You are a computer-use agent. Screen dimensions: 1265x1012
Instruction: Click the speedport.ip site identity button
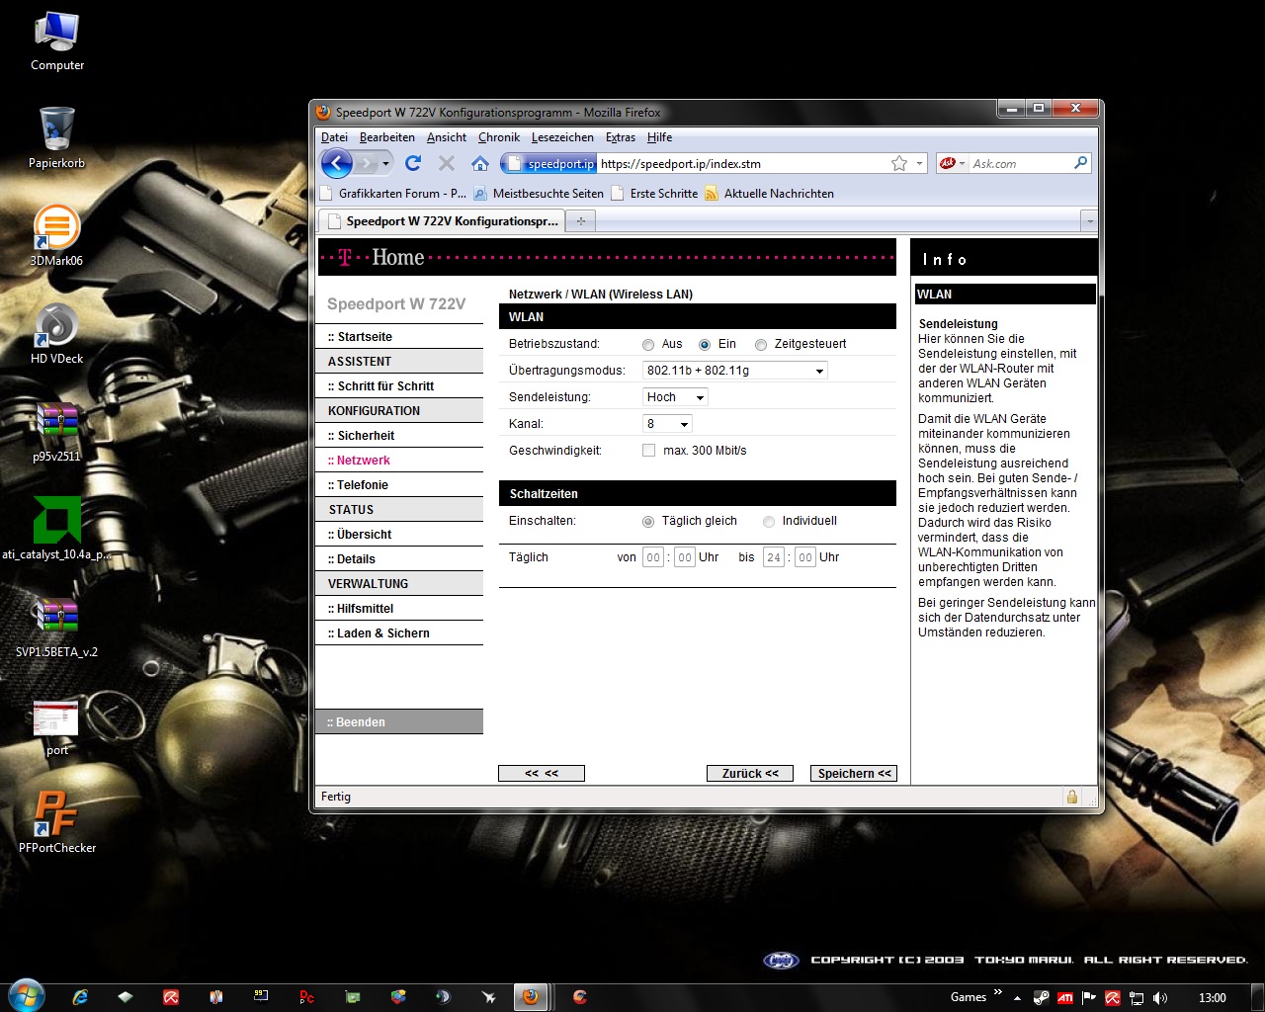point(548,163)
